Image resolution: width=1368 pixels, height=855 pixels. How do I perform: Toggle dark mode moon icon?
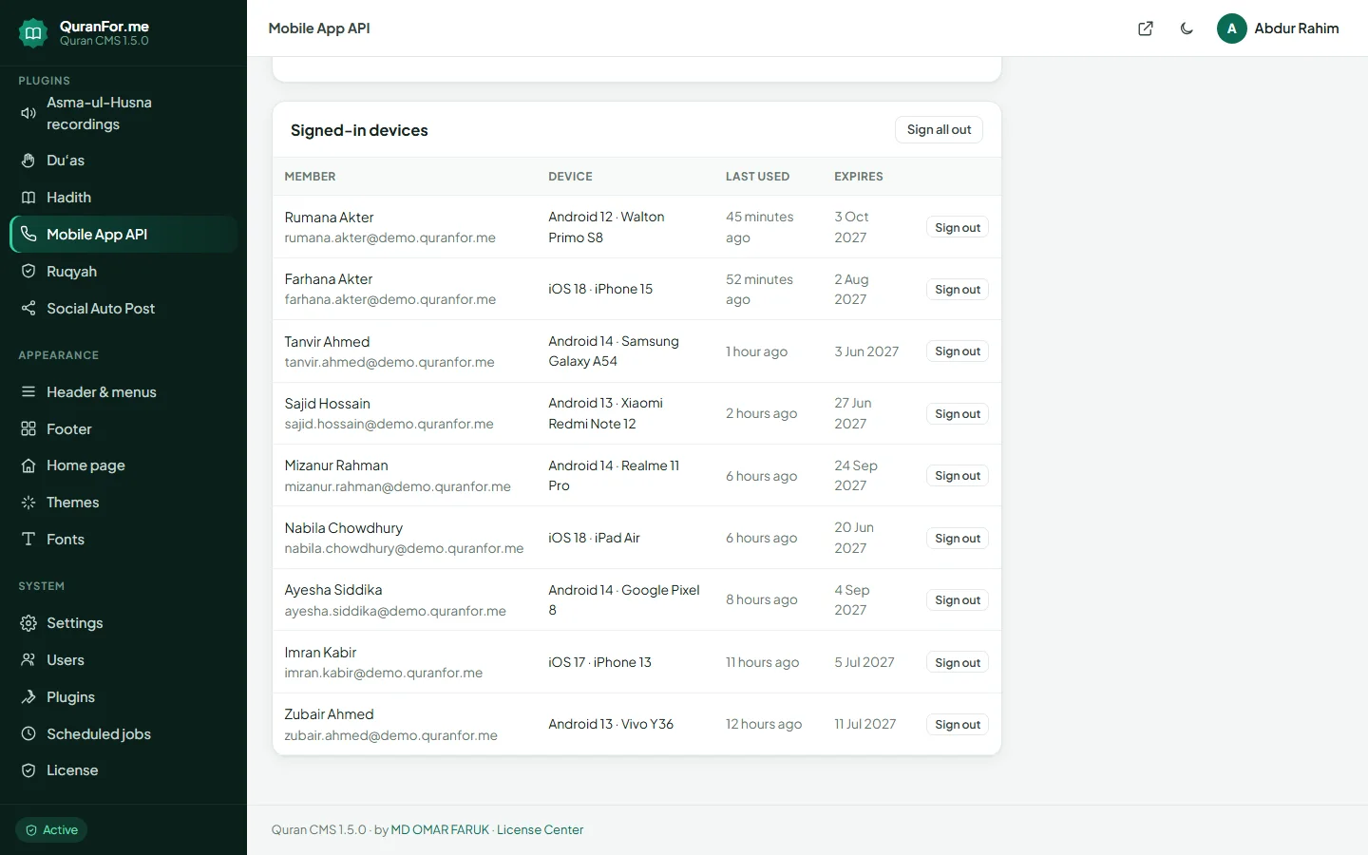click(x=1187, y=28)
